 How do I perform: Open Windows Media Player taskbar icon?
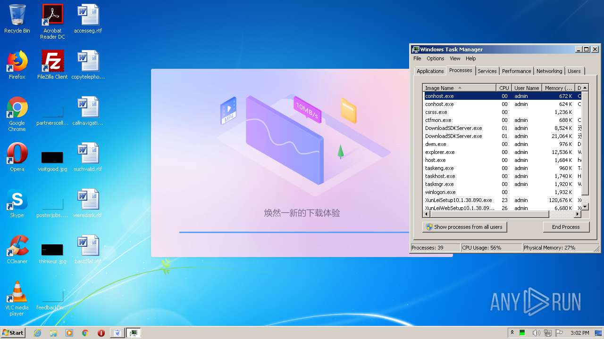click(x=69, y=333)
